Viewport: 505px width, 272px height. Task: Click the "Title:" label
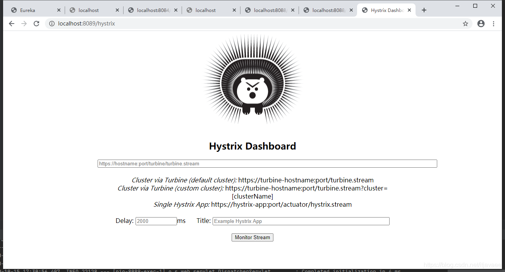(204, 221)
